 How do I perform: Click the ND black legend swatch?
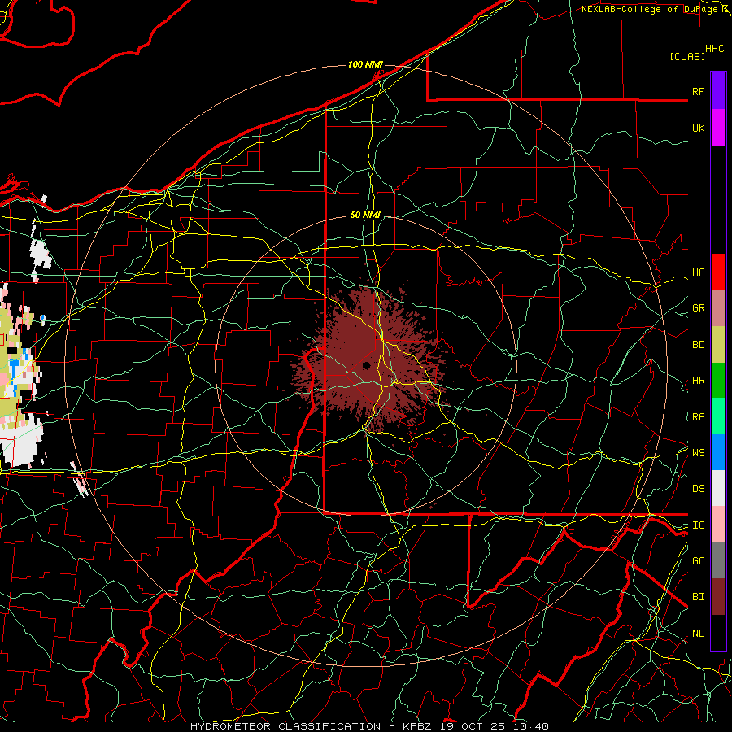pos(718,633)
